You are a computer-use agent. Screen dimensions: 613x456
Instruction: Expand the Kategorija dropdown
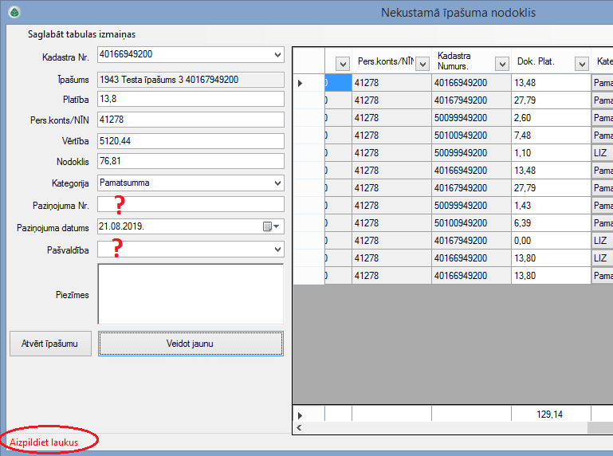point(277,183)
